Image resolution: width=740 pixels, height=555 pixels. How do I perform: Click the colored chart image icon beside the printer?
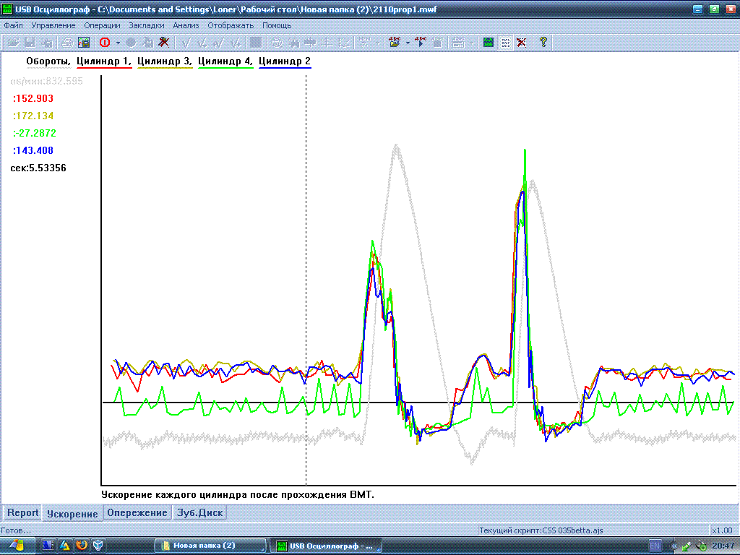pos(82,43)
